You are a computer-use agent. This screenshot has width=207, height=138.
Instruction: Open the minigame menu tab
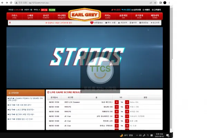coord(62,16)
